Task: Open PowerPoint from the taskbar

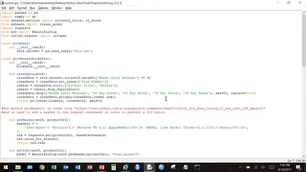Action: click(101, 167)
